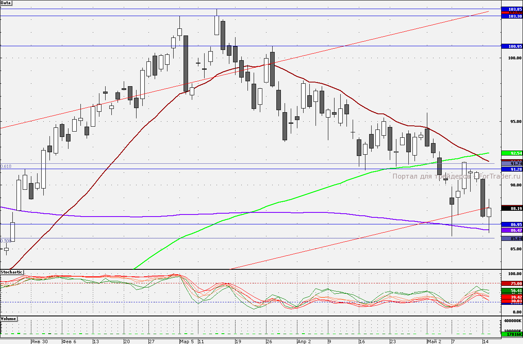Click the 7 date label on time axis
523x344 pixels.
pos(453,342)
